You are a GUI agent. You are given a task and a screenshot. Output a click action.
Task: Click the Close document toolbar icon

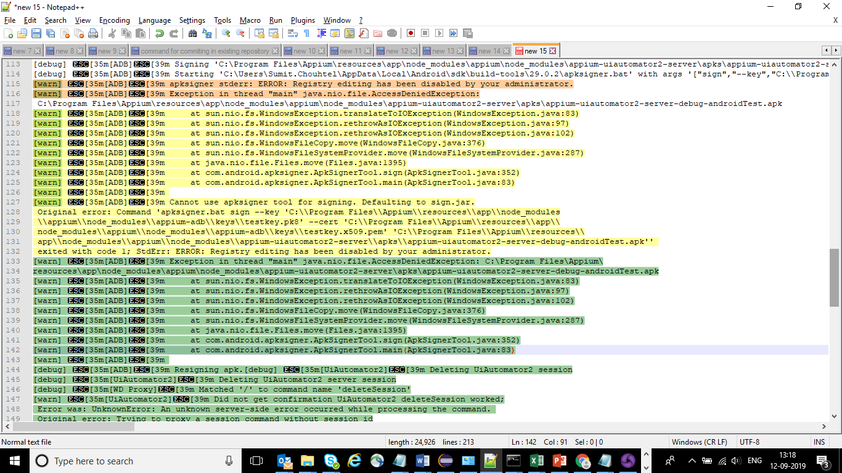(x=65, y=33)
